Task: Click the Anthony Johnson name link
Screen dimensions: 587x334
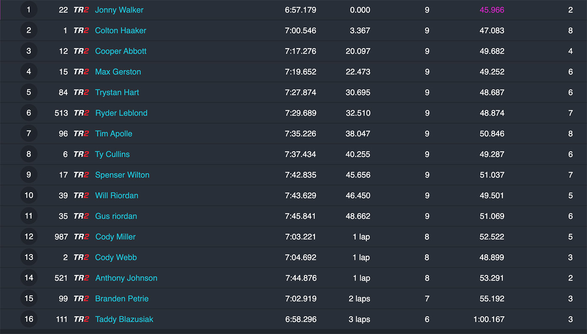Action: point(126,278)
